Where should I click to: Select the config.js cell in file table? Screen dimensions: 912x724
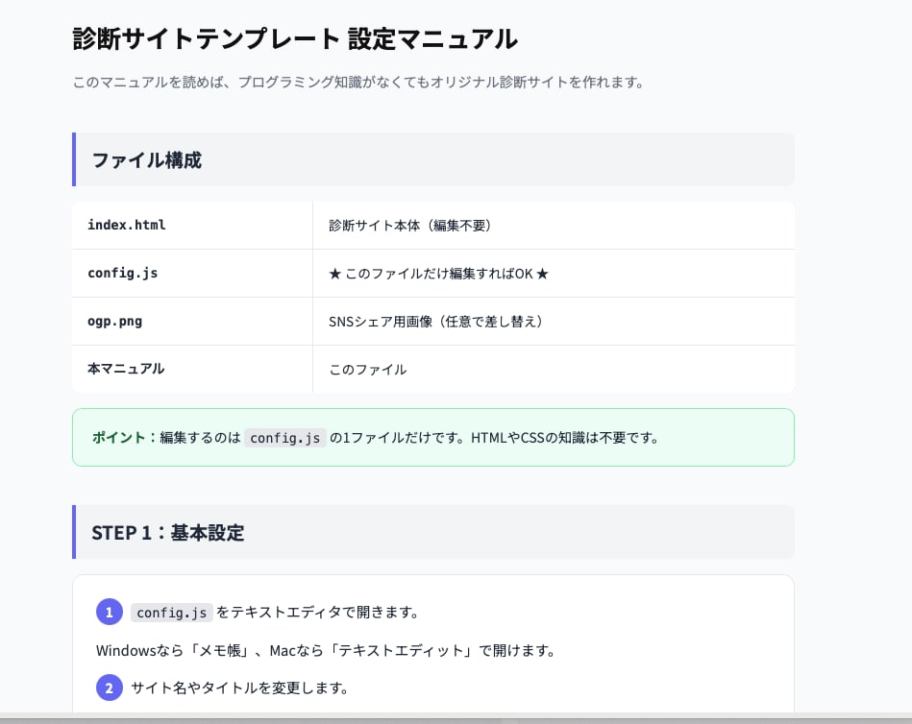tap(192, 274)
